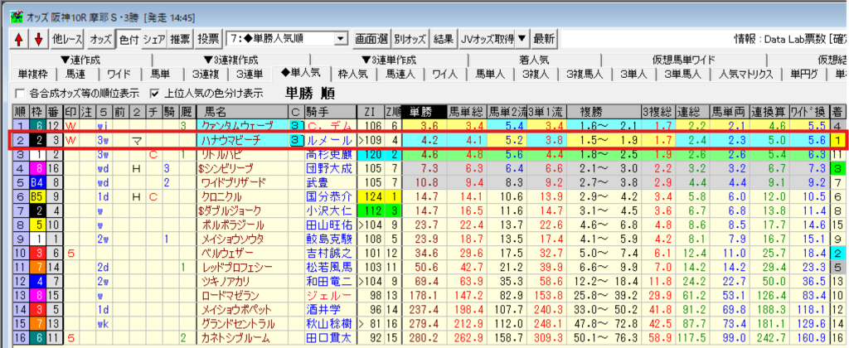Viewport: 849px width, 348px height.
Task: Click the JVオッズ取得 button
Action: (x=488, y=39)
